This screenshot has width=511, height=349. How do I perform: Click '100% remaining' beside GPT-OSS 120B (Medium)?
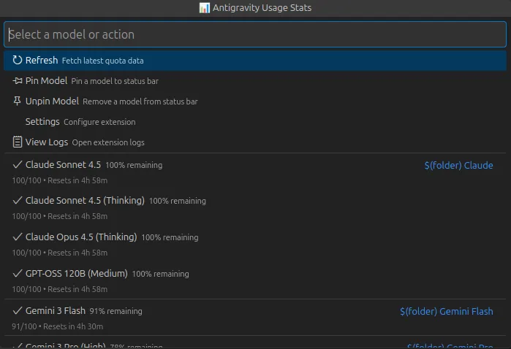point(160,274)
